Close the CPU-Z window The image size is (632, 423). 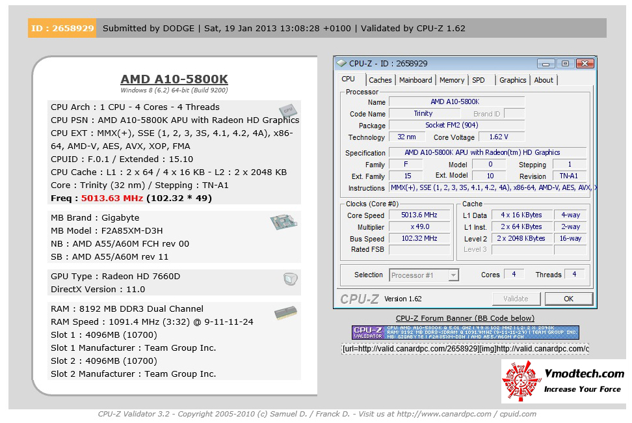pos(585,64)
